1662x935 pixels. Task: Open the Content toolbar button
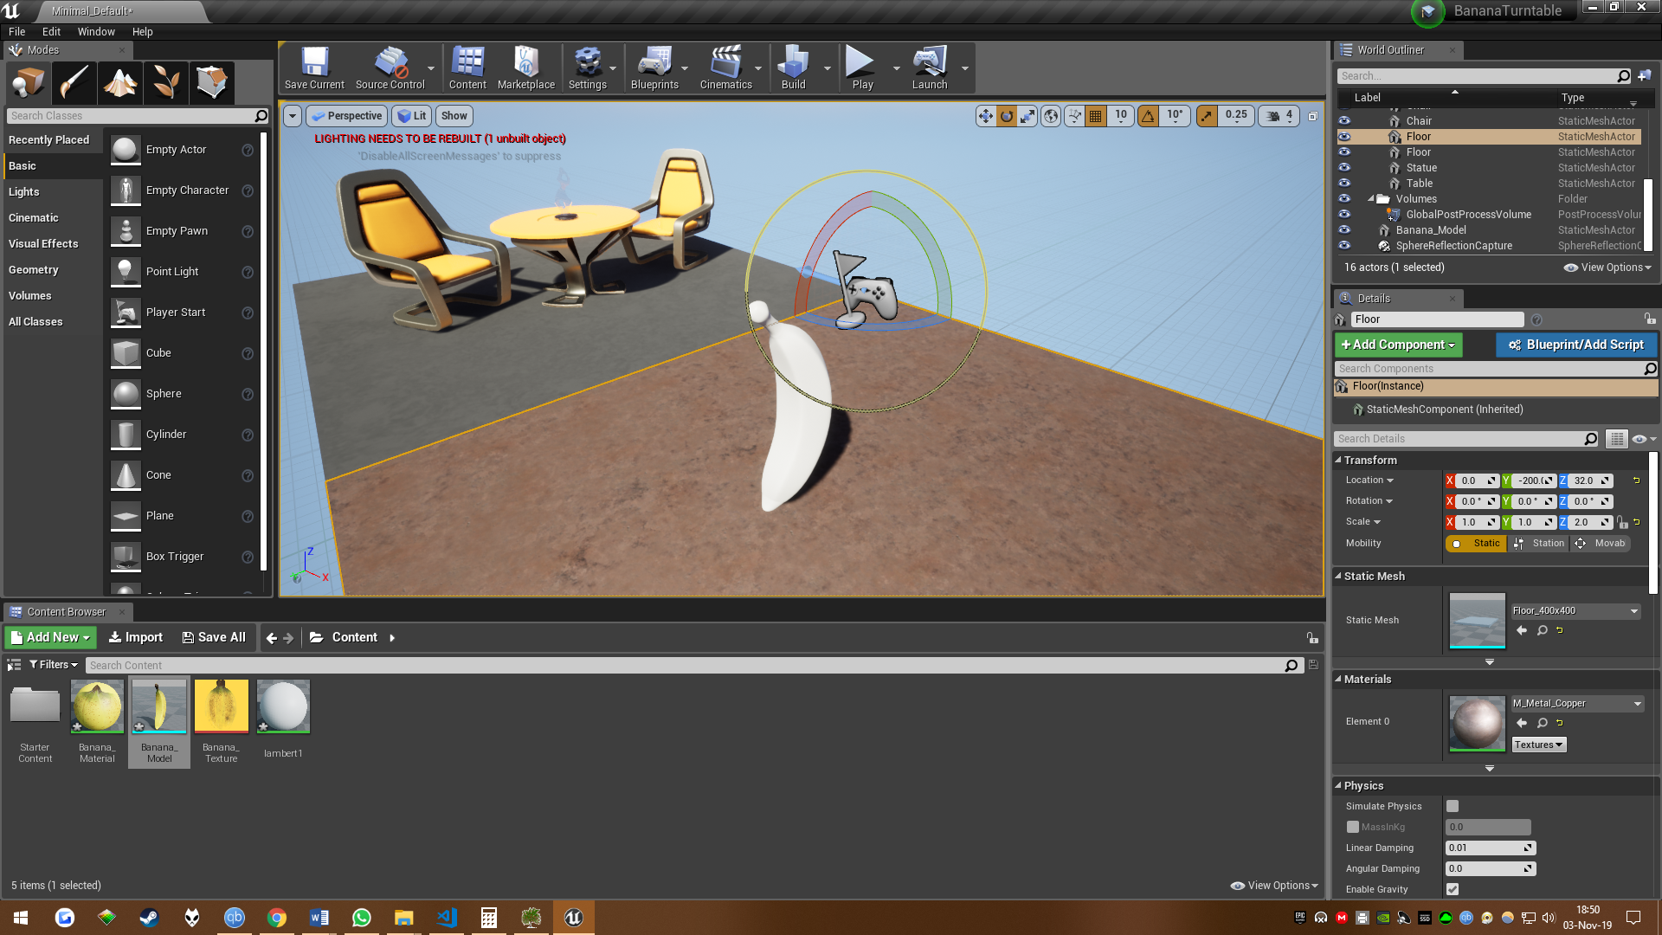coord(467,68)
